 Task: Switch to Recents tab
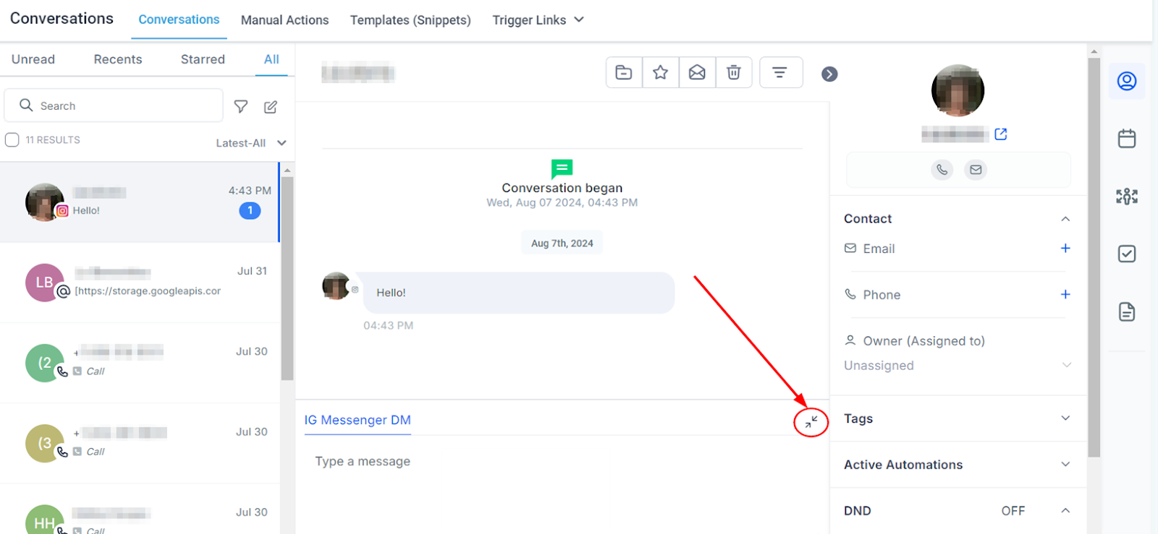(118, 59)
